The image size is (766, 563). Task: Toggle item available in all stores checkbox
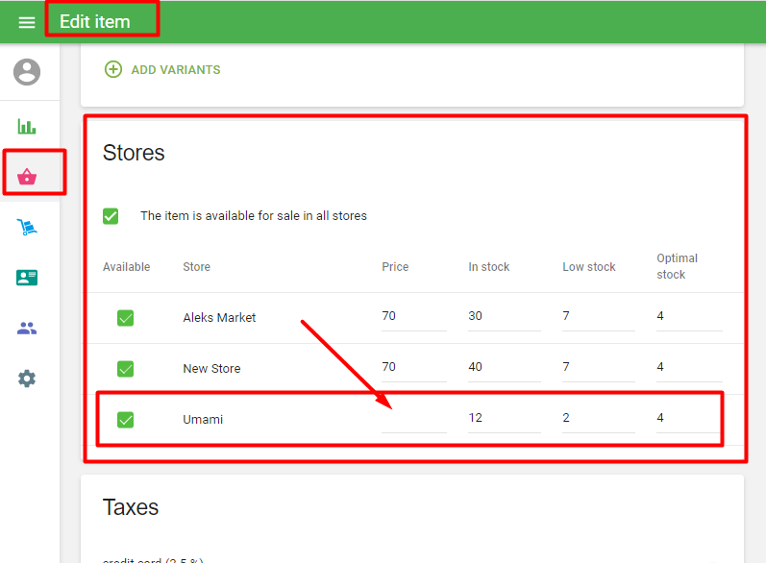[111, 216]
